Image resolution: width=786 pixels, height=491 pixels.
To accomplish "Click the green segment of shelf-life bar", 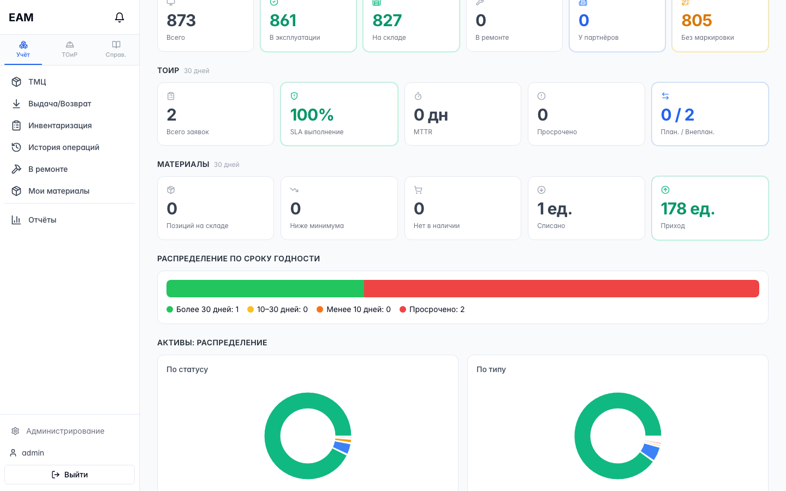I will click(265, 289).
